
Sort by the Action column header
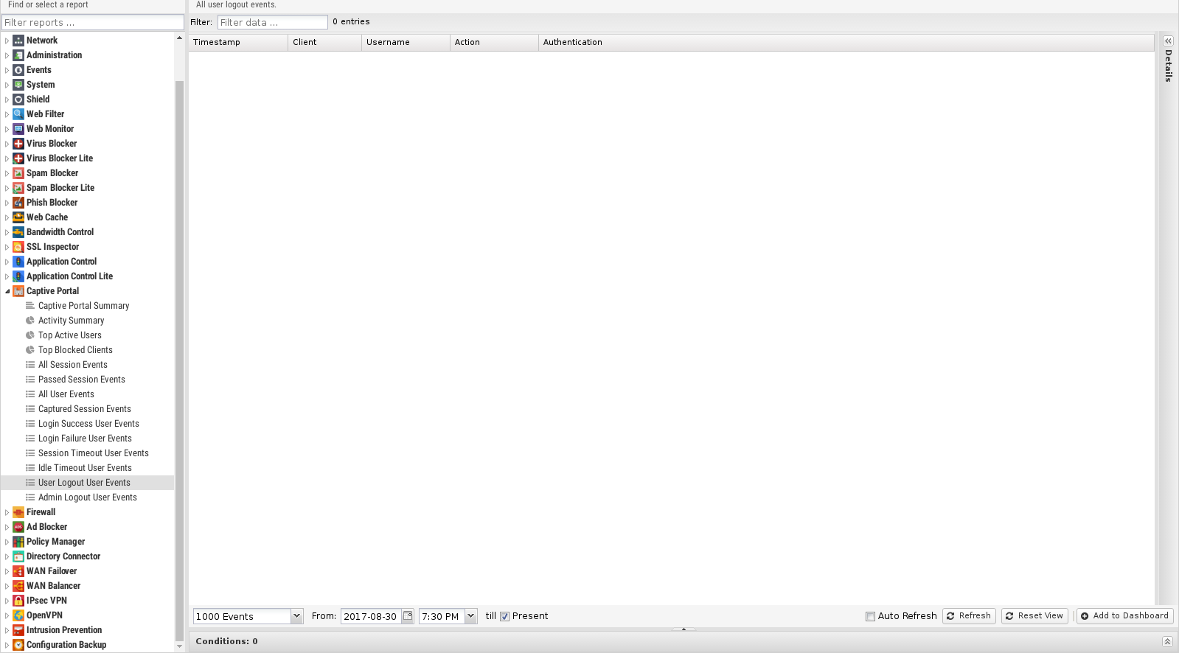point(494,42)
